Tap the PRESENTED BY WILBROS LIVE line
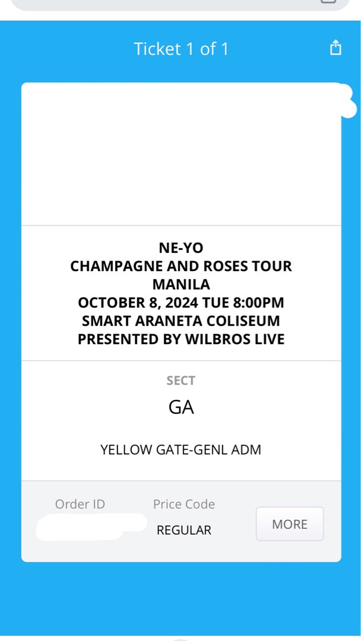This screenshot has width=361, height=641. 181,339
